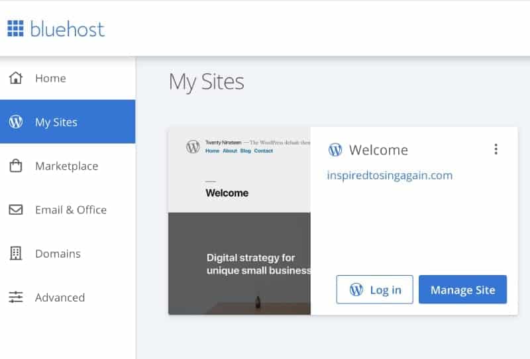
Task: Click the WordPress icon beside My Sites
Action: 16,122
